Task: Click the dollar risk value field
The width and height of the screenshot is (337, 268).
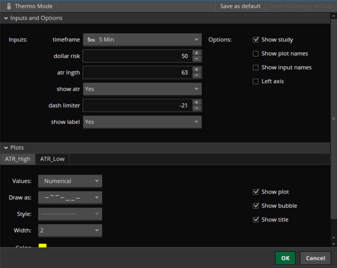Action: click(137, 56)
